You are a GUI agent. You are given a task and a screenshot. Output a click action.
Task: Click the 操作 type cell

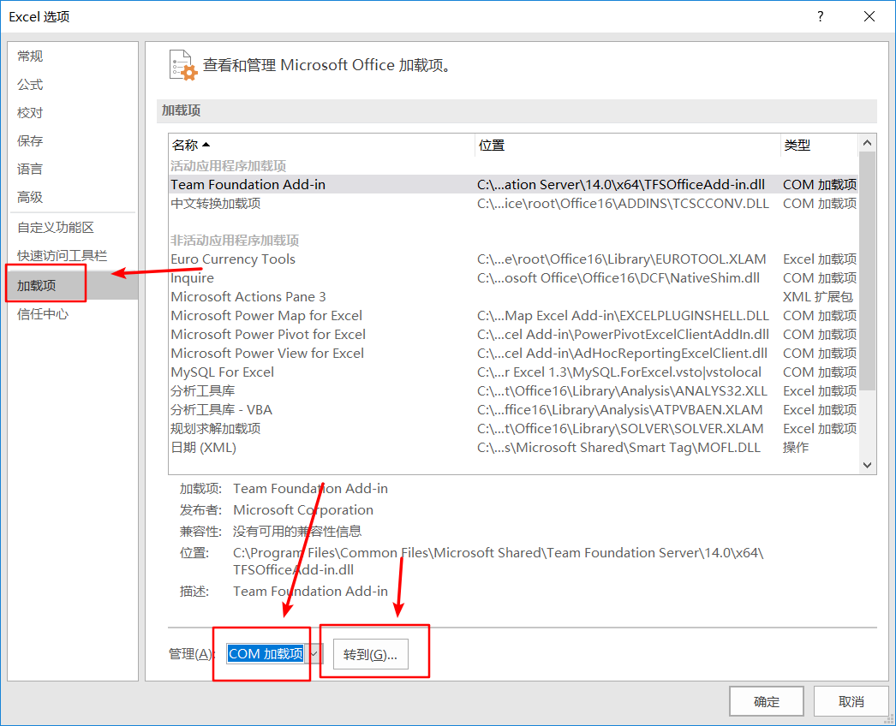coord(796,448)
